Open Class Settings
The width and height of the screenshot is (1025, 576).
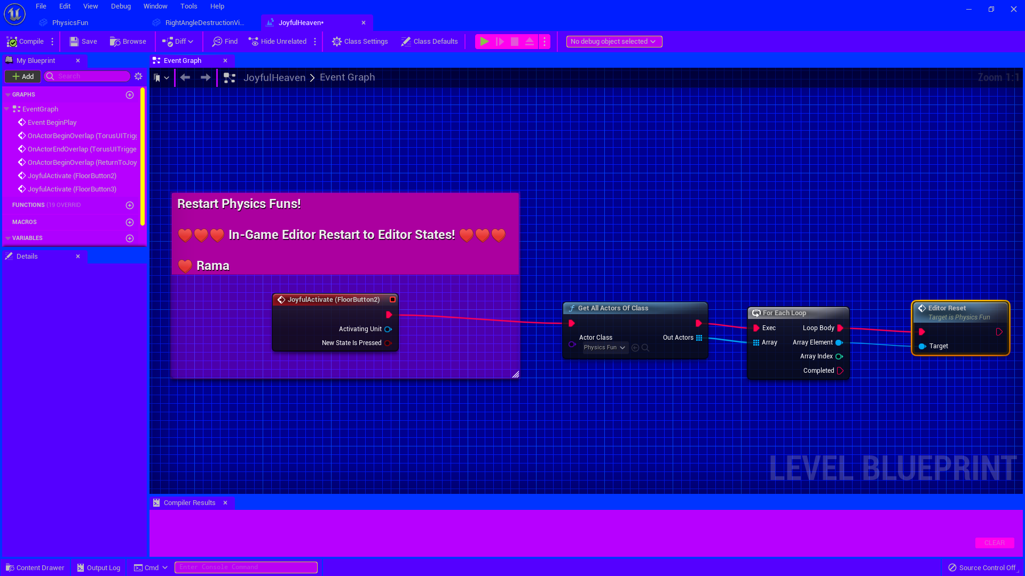pyautogui.click(x=359, y=41)
